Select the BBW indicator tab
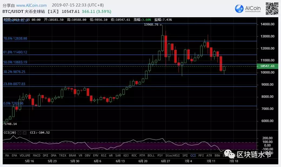281x167 pixels. click(x=217, y=155)
